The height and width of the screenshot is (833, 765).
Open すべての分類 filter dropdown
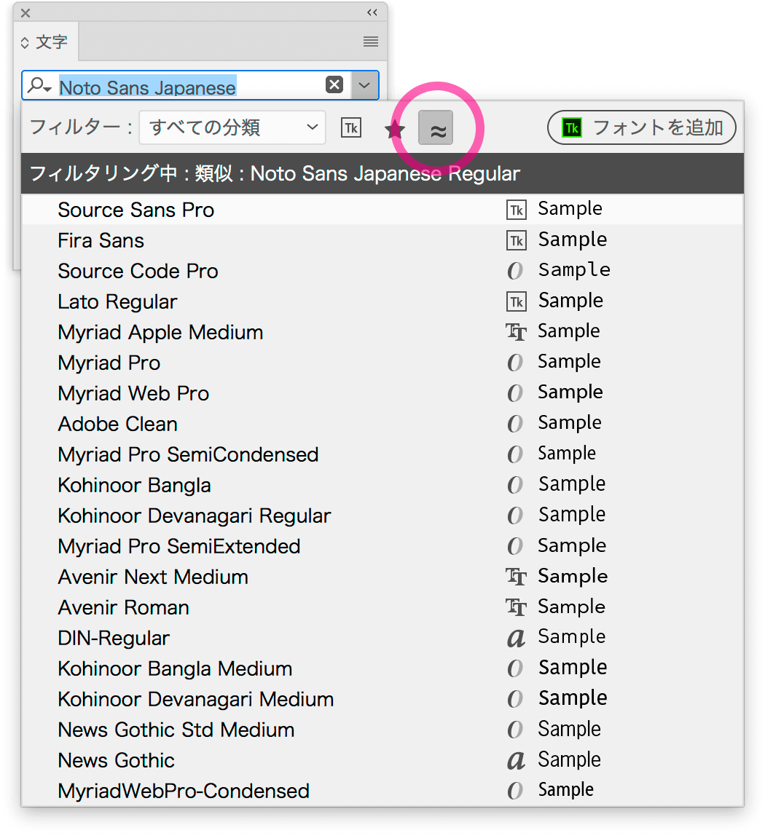(x=232, y=127)
